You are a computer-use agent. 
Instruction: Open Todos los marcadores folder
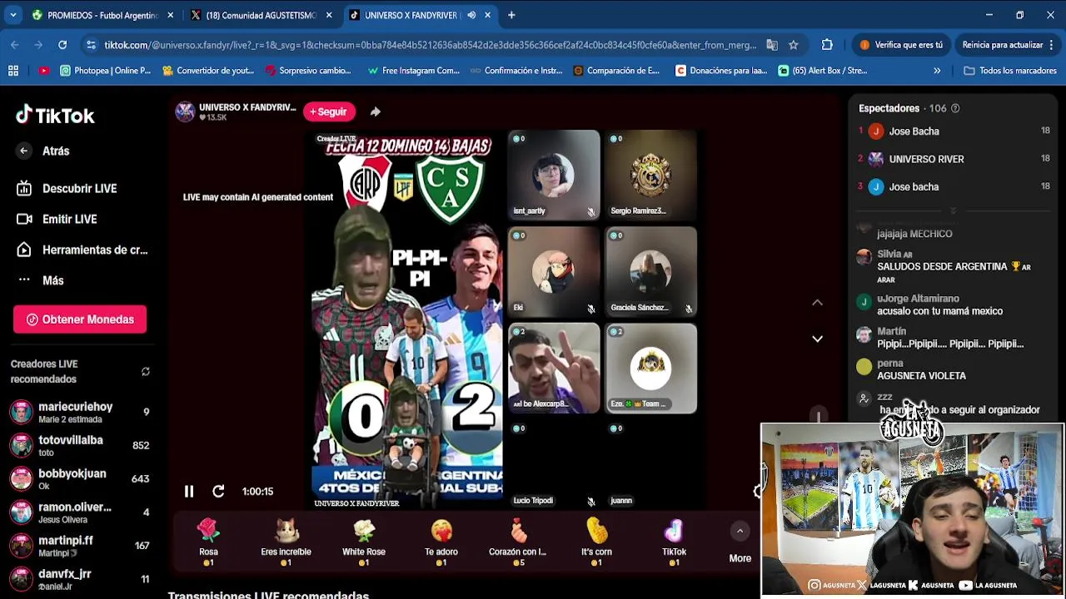tap(1009, 71)
